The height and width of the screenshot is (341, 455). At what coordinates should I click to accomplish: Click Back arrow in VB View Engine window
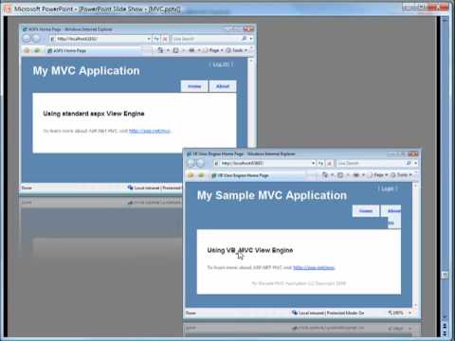(191, 163)
